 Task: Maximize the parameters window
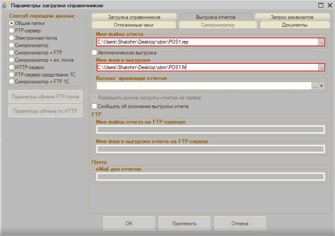(321, 5)
